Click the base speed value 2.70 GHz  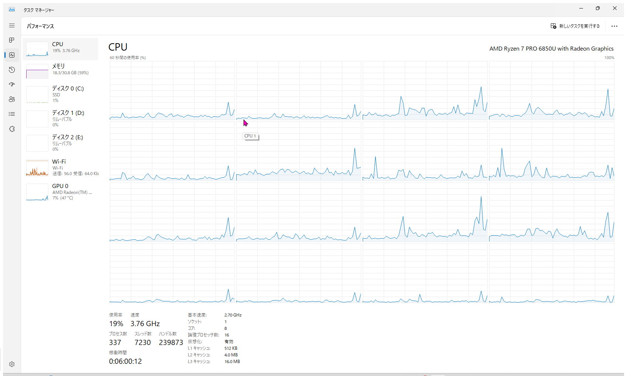coord(233,315)
